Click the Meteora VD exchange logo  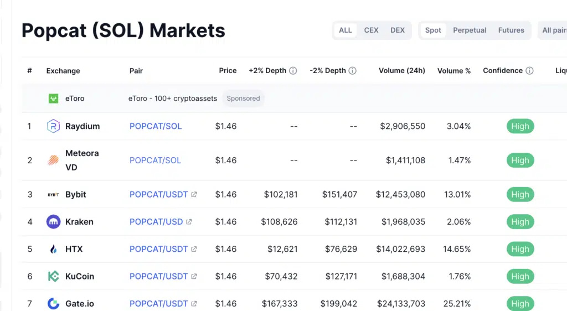[53, 160]
